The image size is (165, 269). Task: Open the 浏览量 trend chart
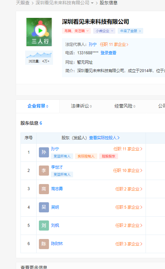click(39, 57)
